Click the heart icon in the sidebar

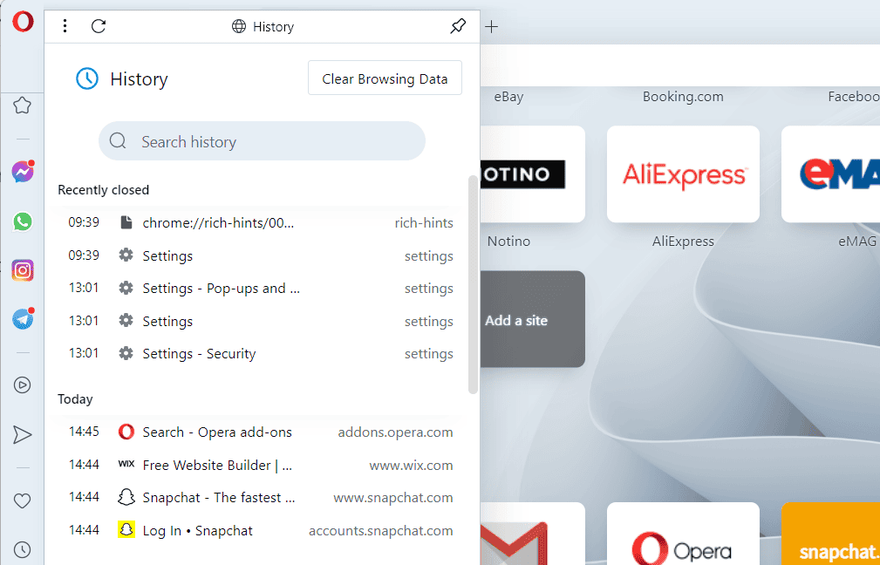coord(22,500)
